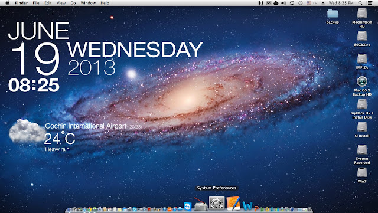
Task: Click the 08:25 desktop clock widget
Action: click(34, 85)
